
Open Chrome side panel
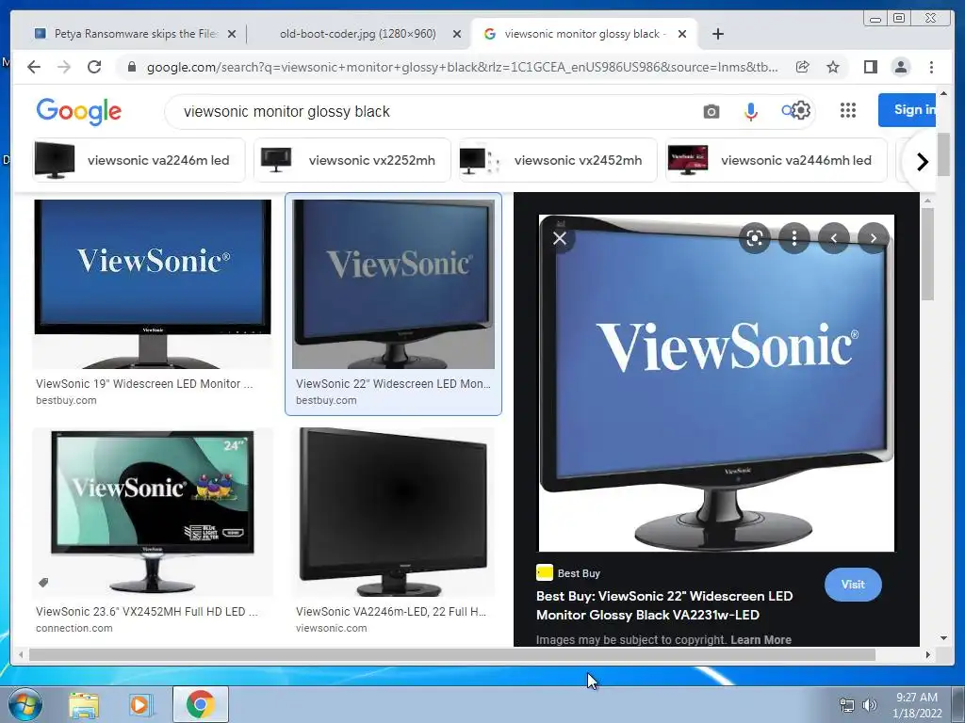click(x=870, y=67)
